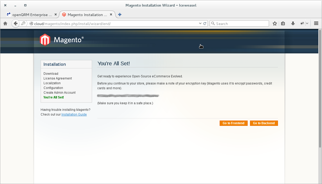
Task: Click the Magento logo in the header
Action: (62, 40)
